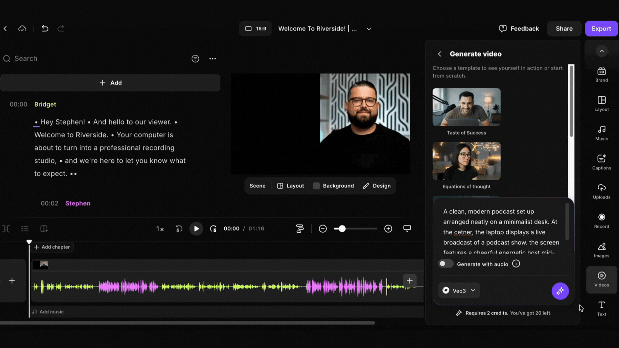The height and width of the screenshot is (348, 619).
Task: Switch to the Layout tab under preview
Action: pos(290,186)
